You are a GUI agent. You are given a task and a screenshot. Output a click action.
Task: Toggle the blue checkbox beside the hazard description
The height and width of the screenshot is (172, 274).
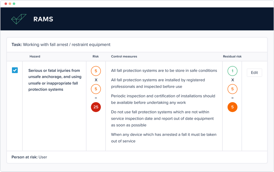(x=15, y=70)
